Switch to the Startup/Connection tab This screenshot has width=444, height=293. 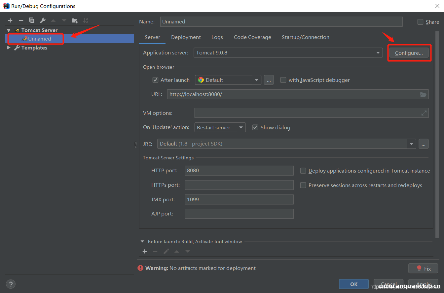click(305, 37)
